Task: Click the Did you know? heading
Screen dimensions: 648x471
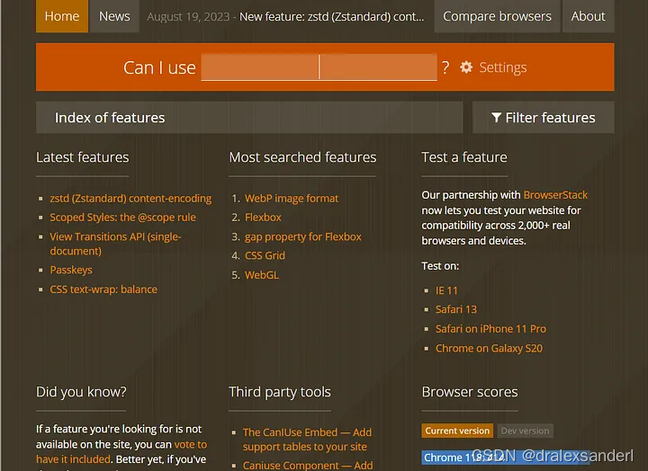Action: 81,392
